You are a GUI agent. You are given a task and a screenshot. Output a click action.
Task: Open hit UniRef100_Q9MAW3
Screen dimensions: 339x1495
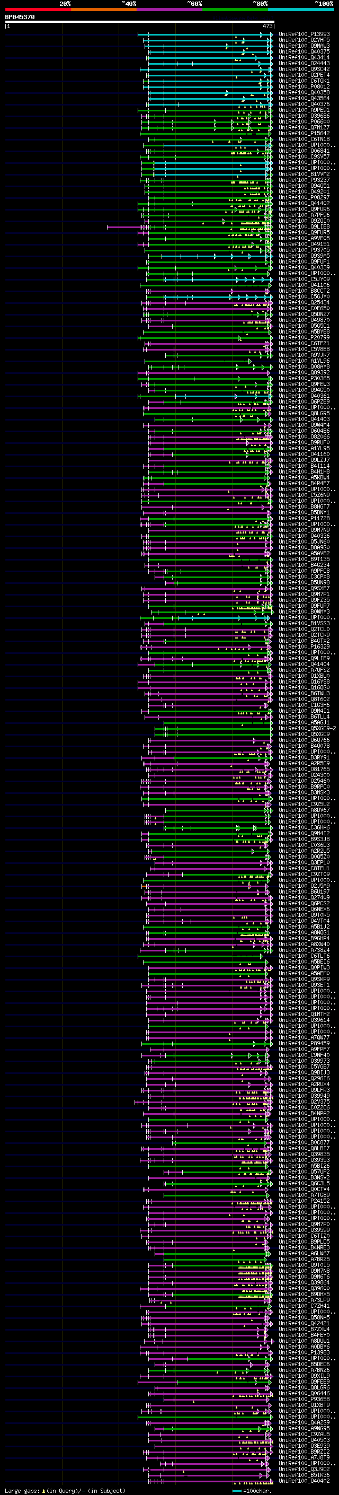tap(304, 46)
